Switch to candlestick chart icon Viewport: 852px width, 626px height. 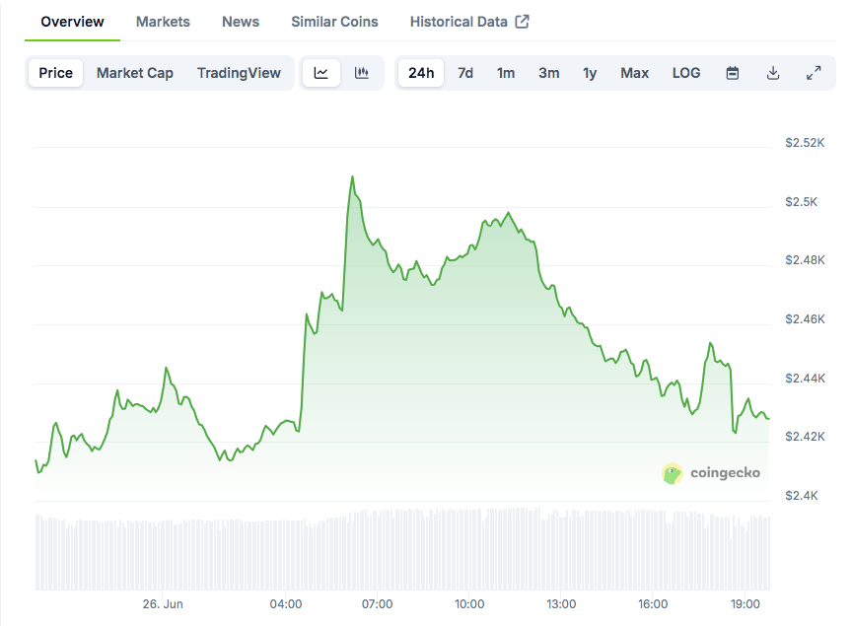coord(361,73)
